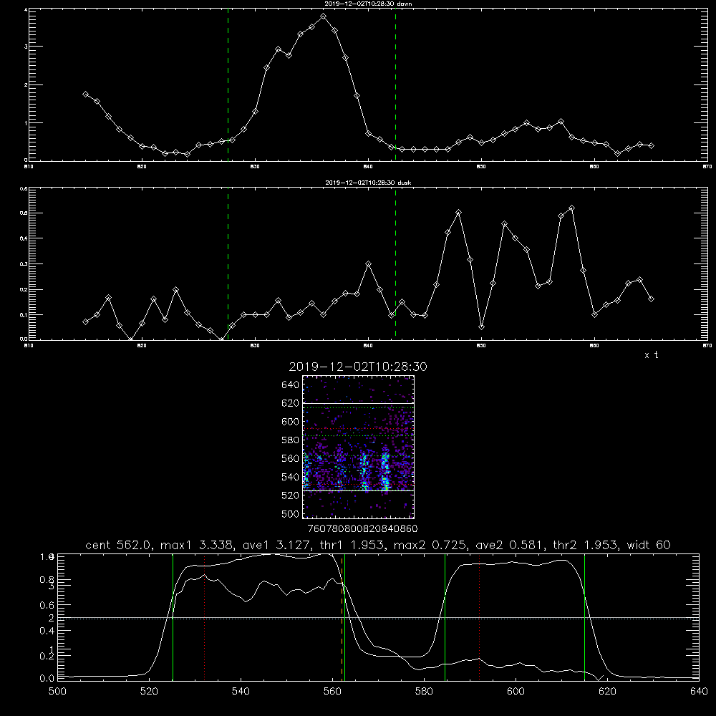Click the green vertical line near 585 in bottom plot
This screenshot has height=716, width=716.
(x=445, y=616)
